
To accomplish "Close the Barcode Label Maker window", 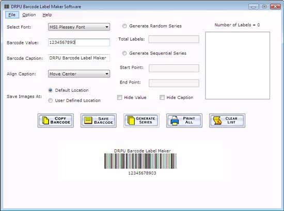I will tap(275, 7).
